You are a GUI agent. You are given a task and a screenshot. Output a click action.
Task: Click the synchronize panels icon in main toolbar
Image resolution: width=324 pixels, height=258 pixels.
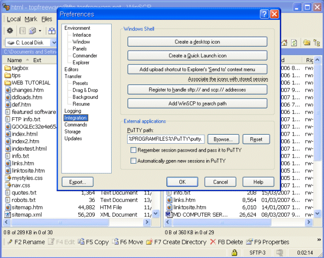pos(52,31)
